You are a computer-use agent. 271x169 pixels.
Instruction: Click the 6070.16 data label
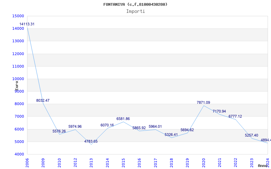tap(107, 125)
